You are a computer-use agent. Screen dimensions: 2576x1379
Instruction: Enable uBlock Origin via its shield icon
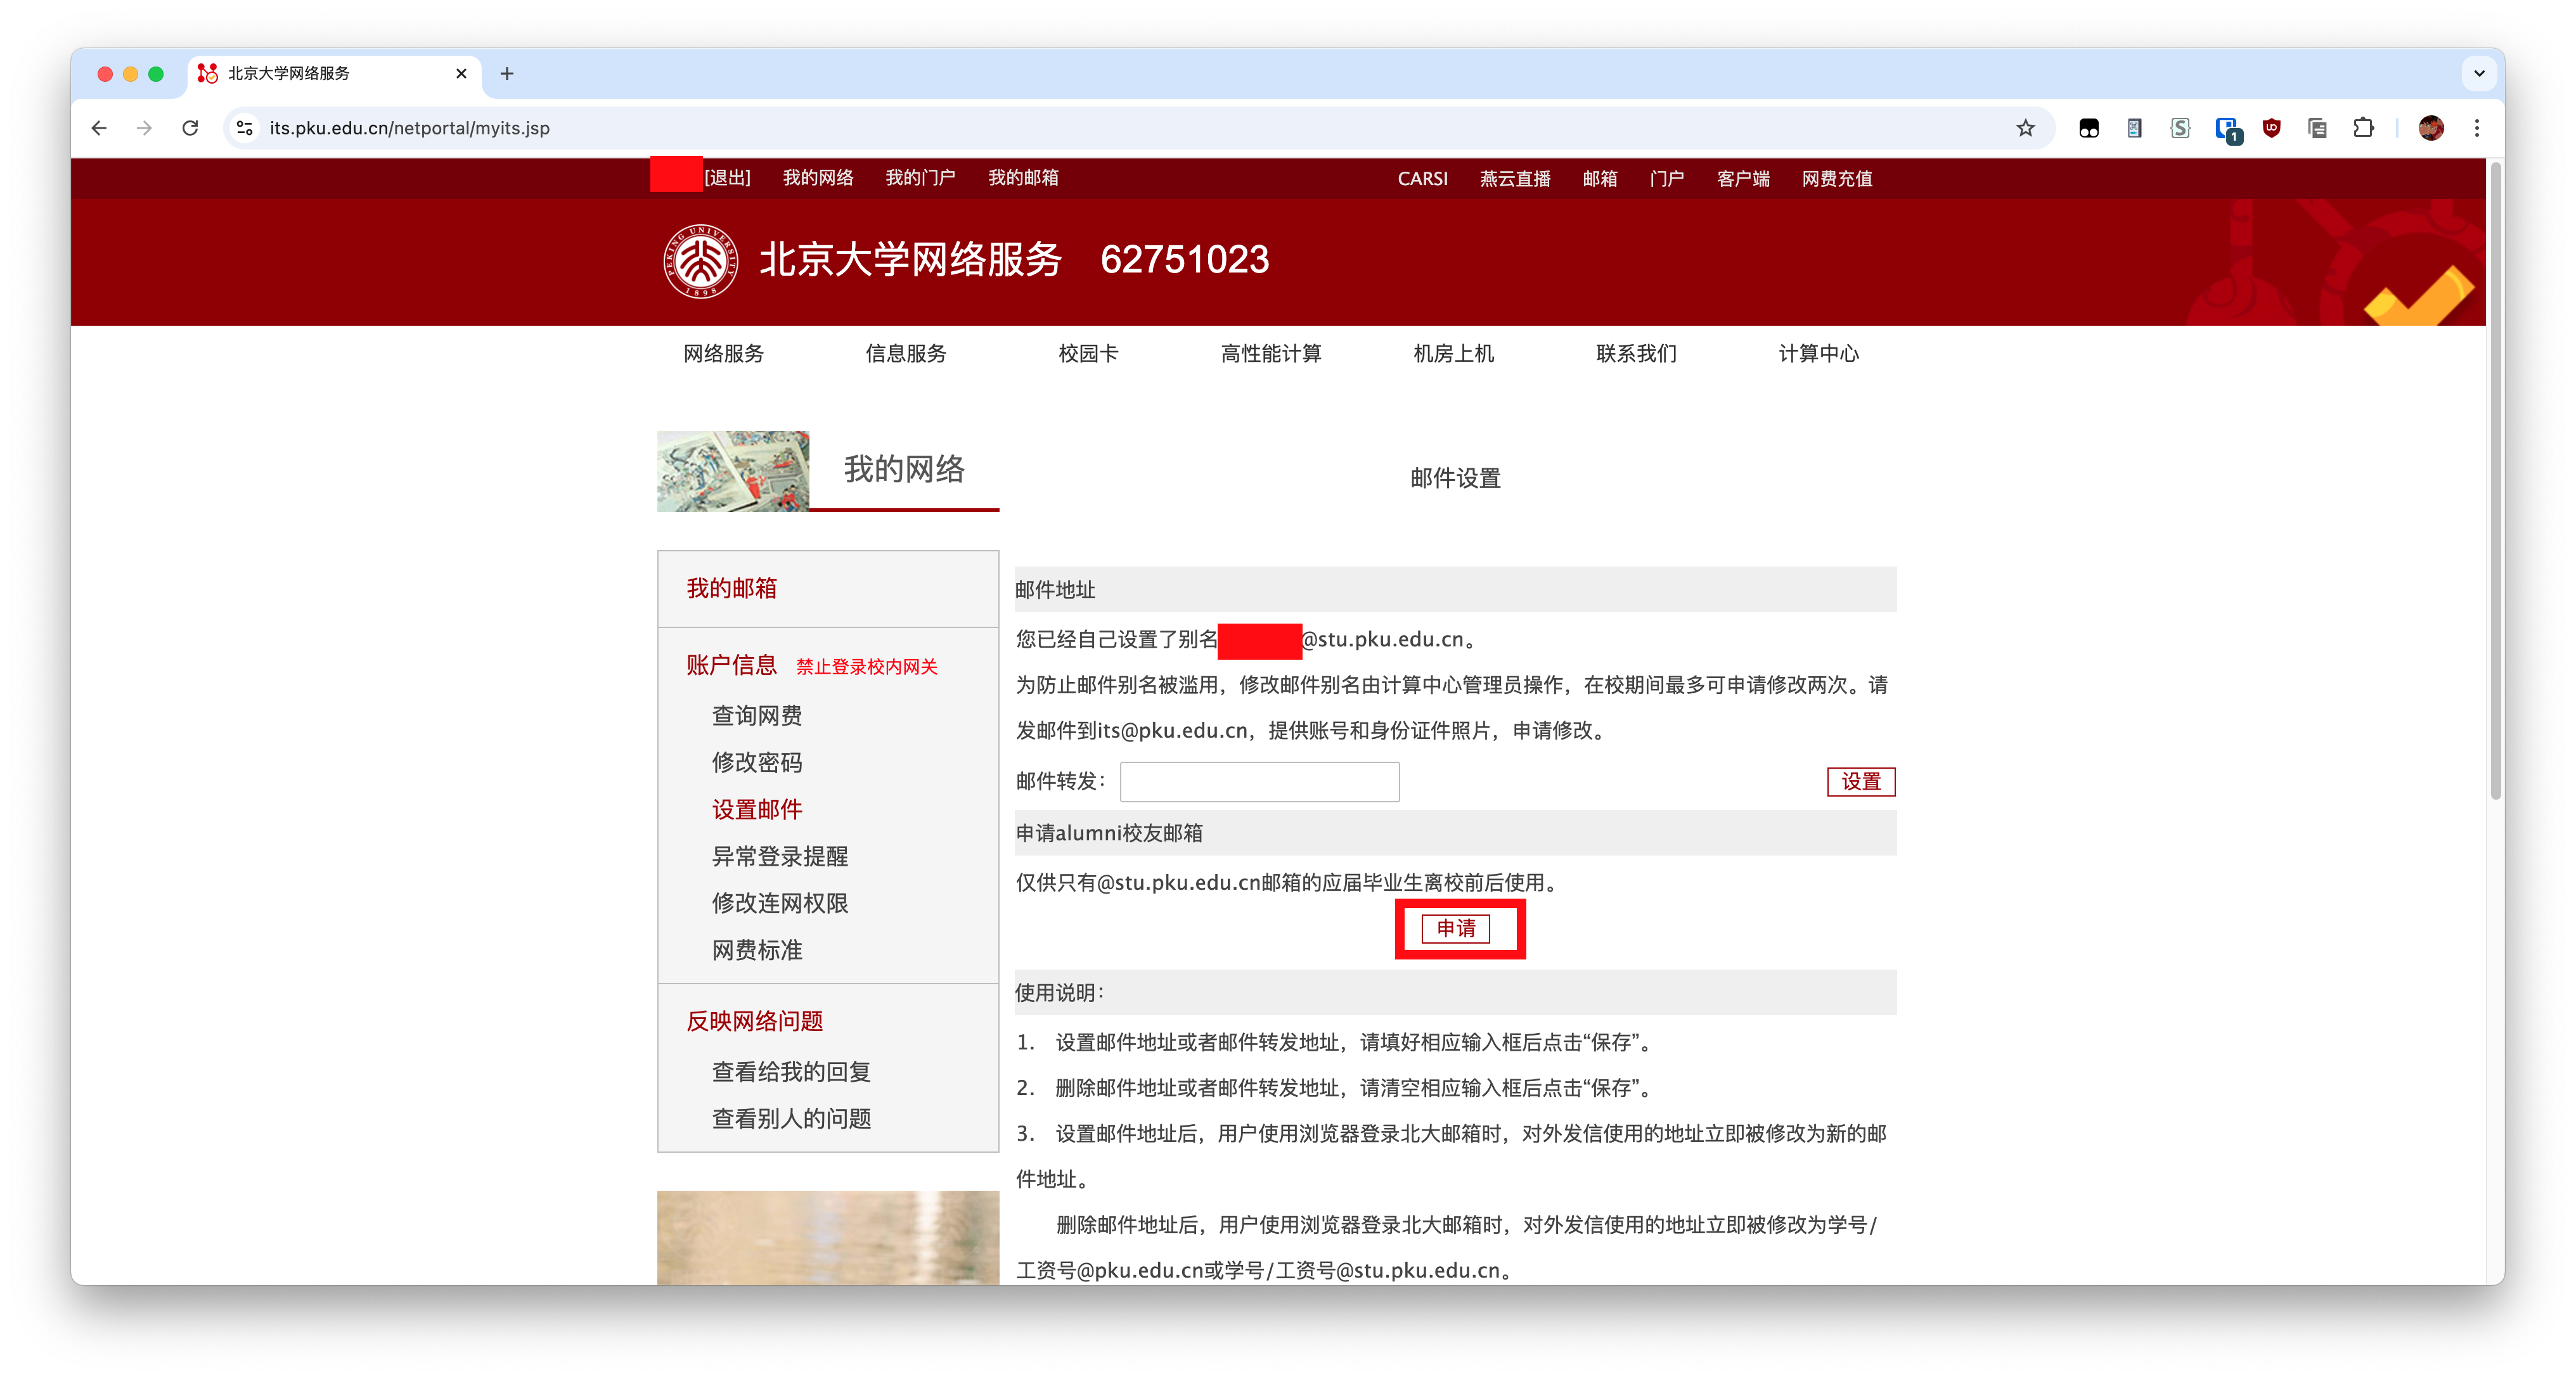click(2271, 128)
